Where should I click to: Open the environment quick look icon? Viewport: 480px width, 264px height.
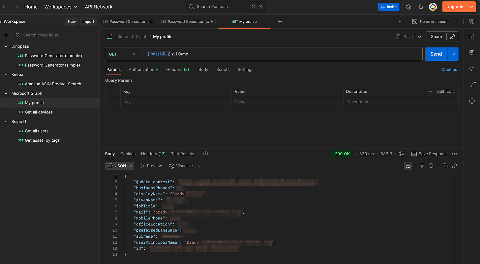coord(472,21)
